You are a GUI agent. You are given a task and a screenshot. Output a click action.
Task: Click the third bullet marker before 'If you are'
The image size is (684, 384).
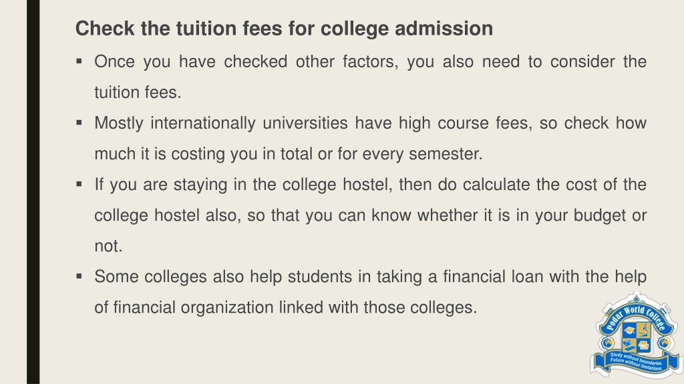[79, 184]
